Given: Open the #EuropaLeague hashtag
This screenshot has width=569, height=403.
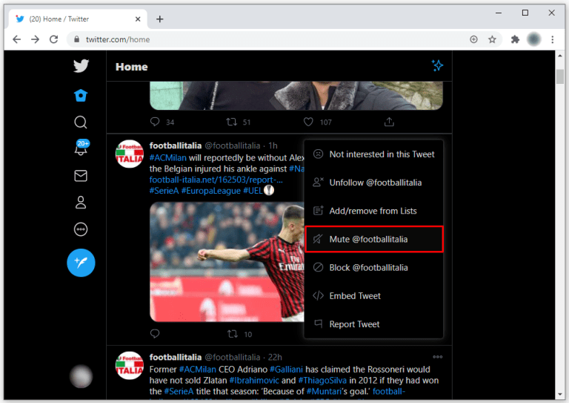Looking at the screenshot, I should pos(211,191).
